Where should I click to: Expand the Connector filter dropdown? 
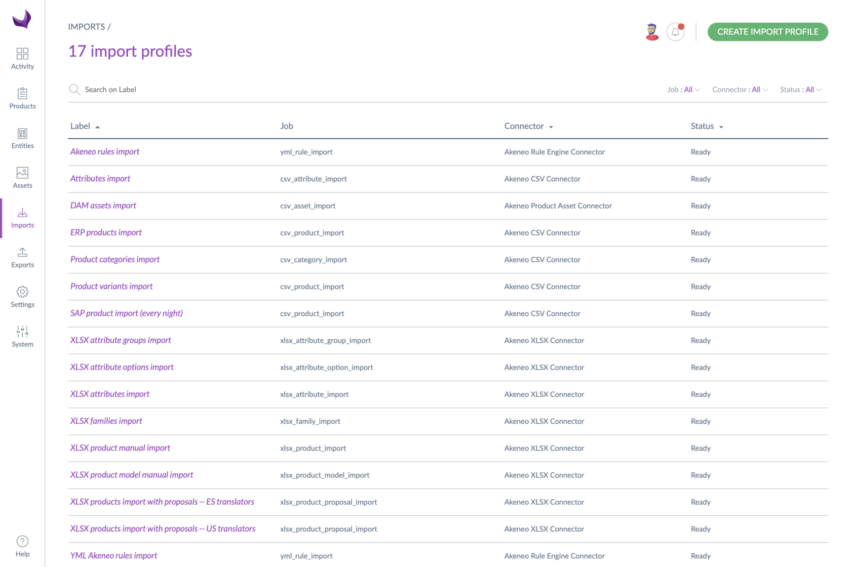(740, 90)
